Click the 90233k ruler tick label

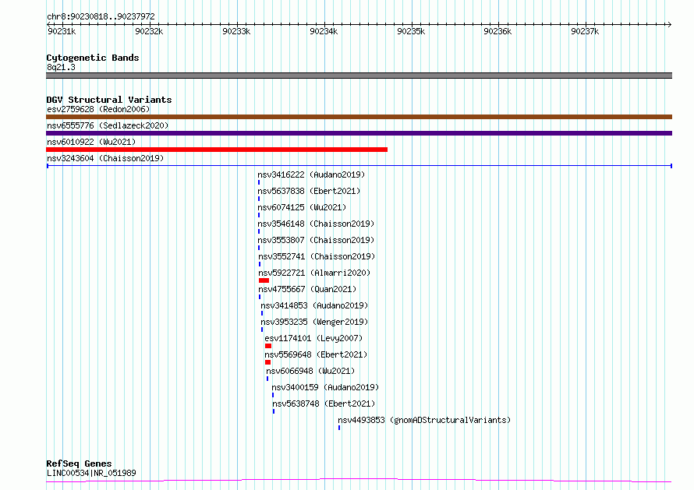[x=236, y=31]
